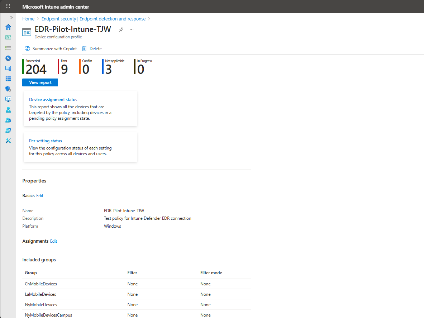Open the app launcher waffle menu

(x=8, y=6)
